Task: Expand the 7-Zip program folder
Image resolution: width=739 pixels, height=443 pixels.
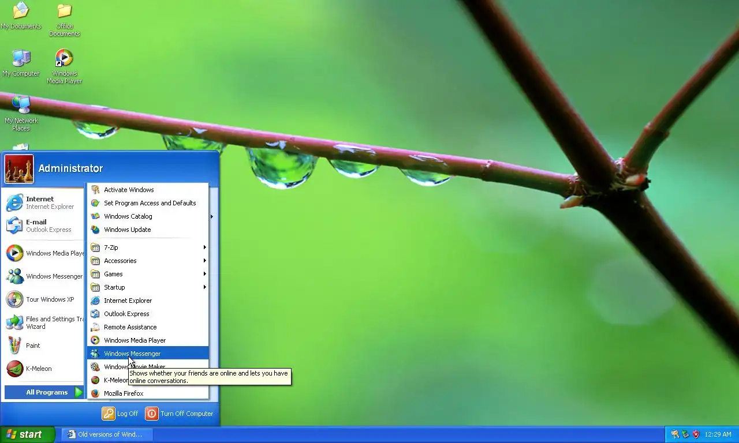Action: (148, 247)
